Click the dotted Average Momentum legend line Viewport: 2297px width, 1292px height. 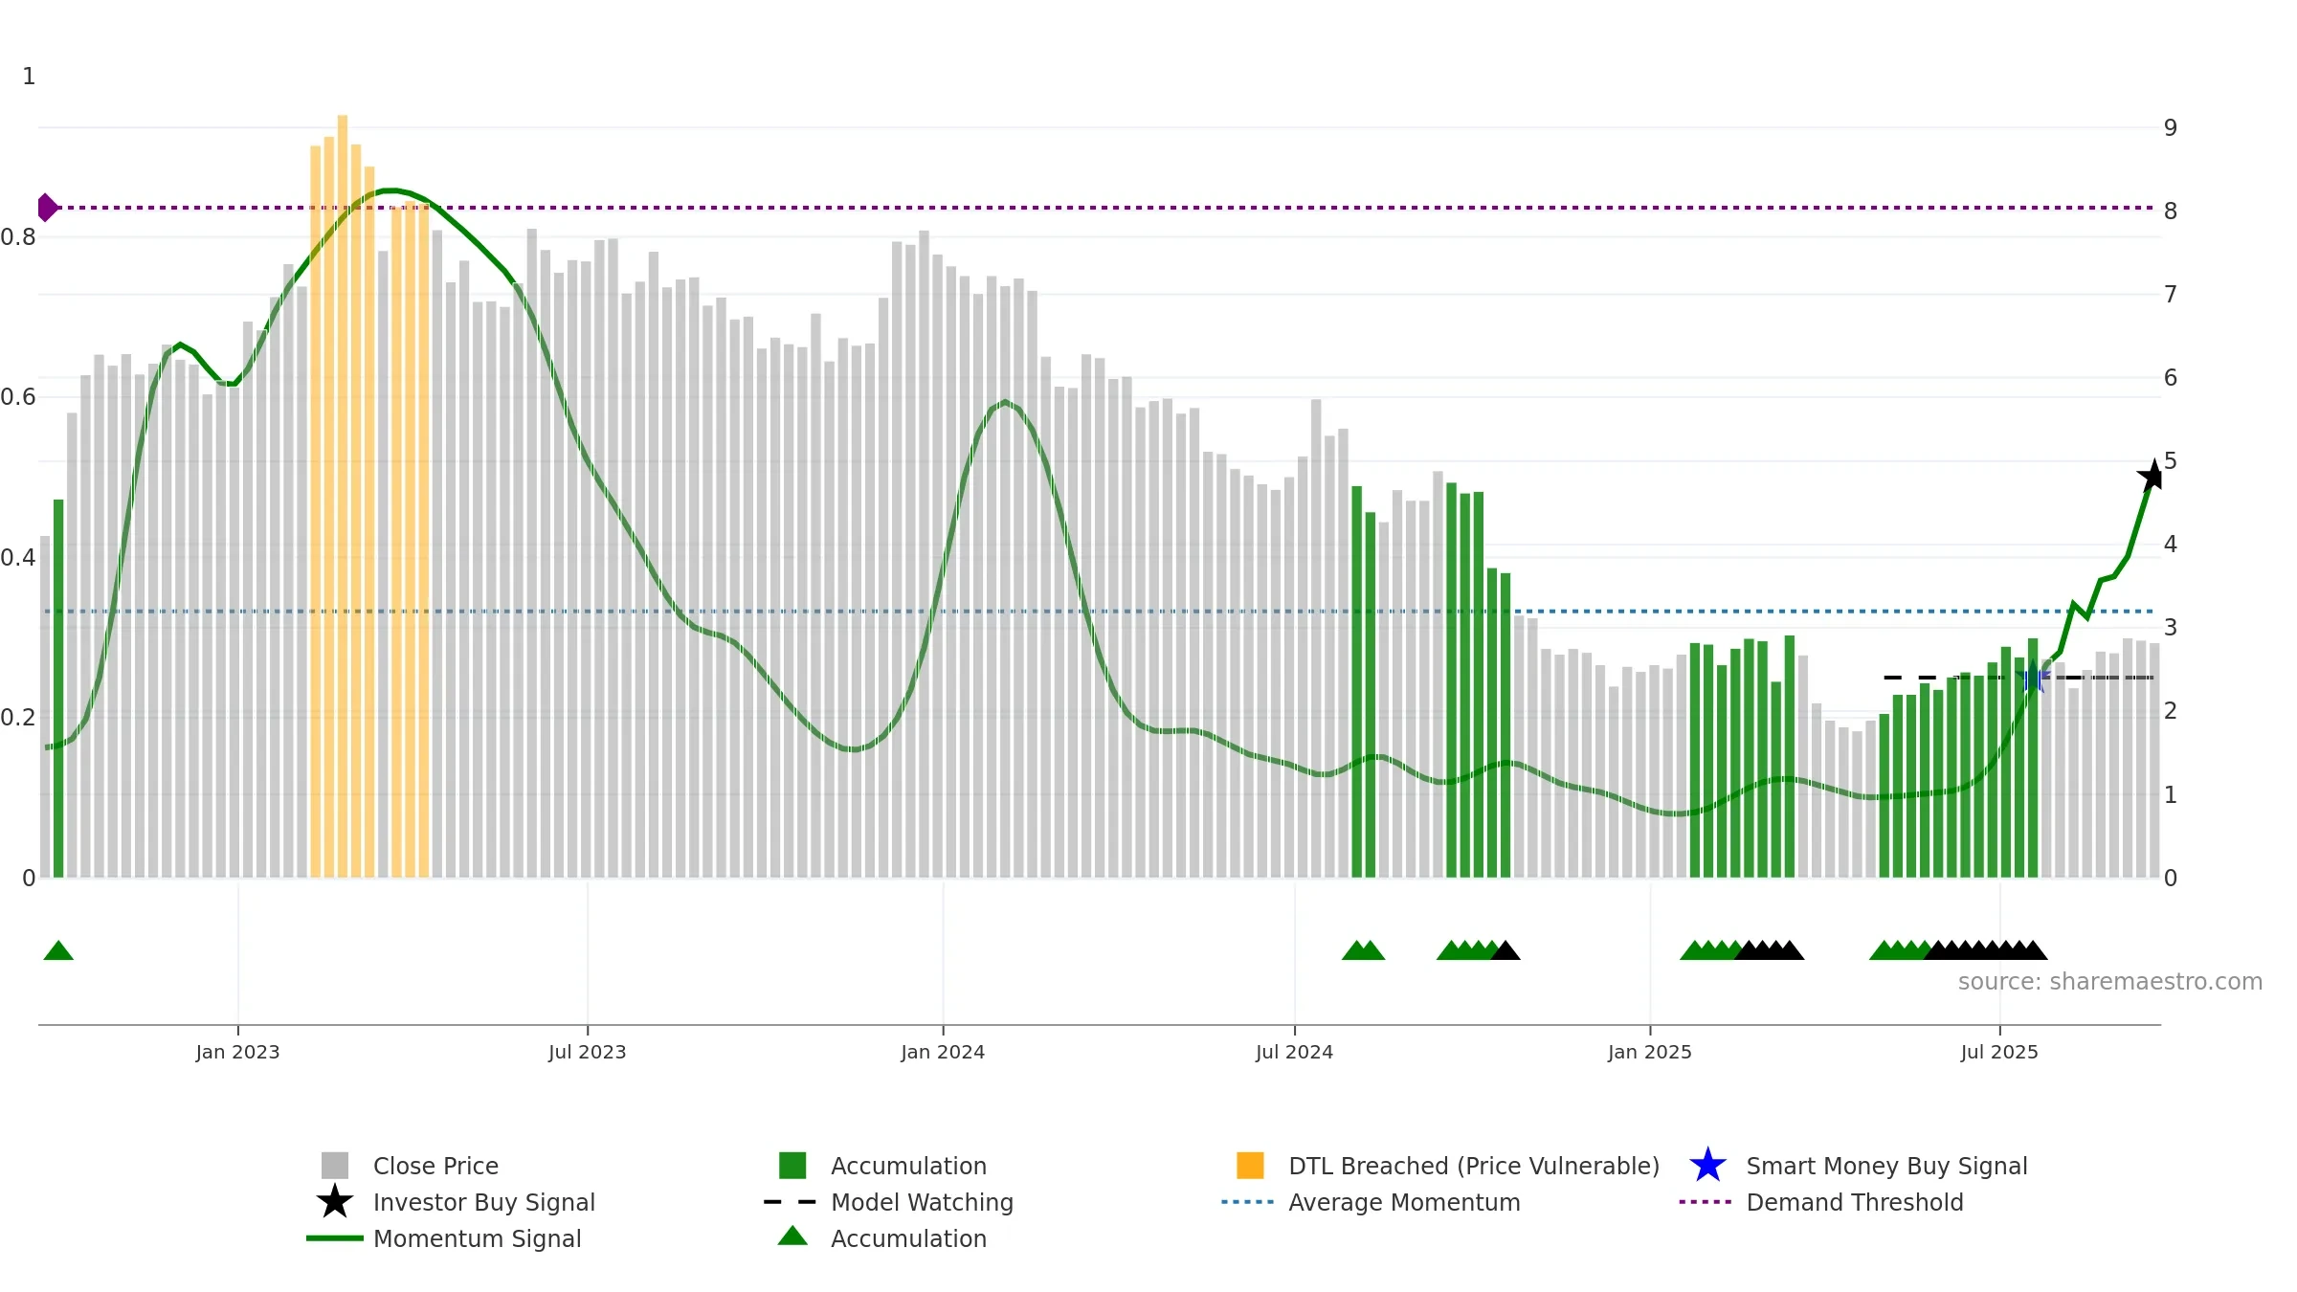tap(1248, 1202)
